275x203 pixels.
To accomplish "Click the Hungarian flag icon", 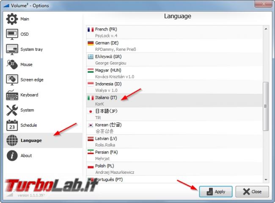I will pos(91,70).
